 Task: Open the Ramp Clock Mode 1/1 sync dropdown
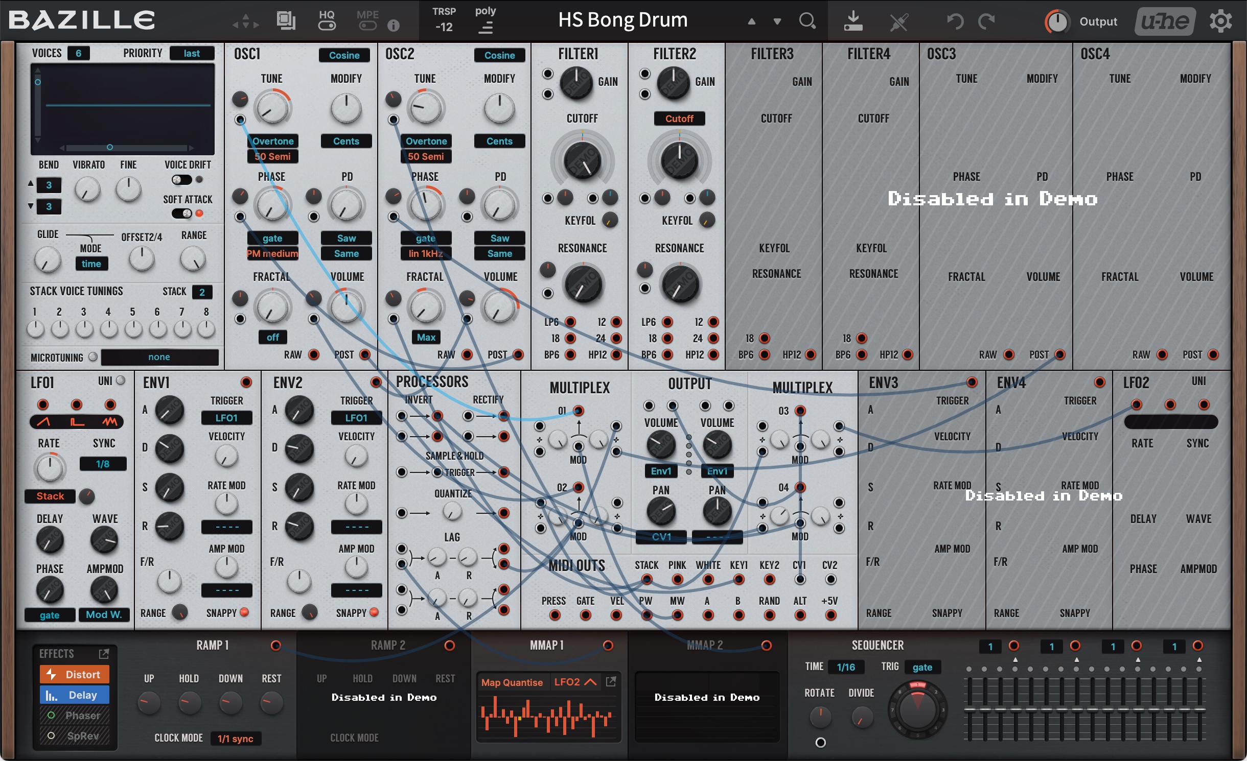(x=236, y=739)
